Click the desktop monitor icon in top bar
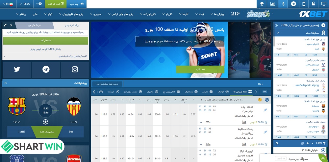 pos(323,4)
